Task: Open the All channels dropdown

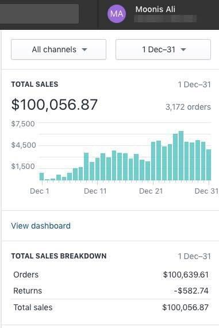Action: coord(59,49)
